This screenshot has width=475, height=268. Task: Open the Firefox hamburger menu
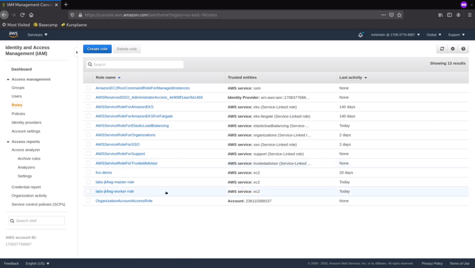tap(470, 15)
